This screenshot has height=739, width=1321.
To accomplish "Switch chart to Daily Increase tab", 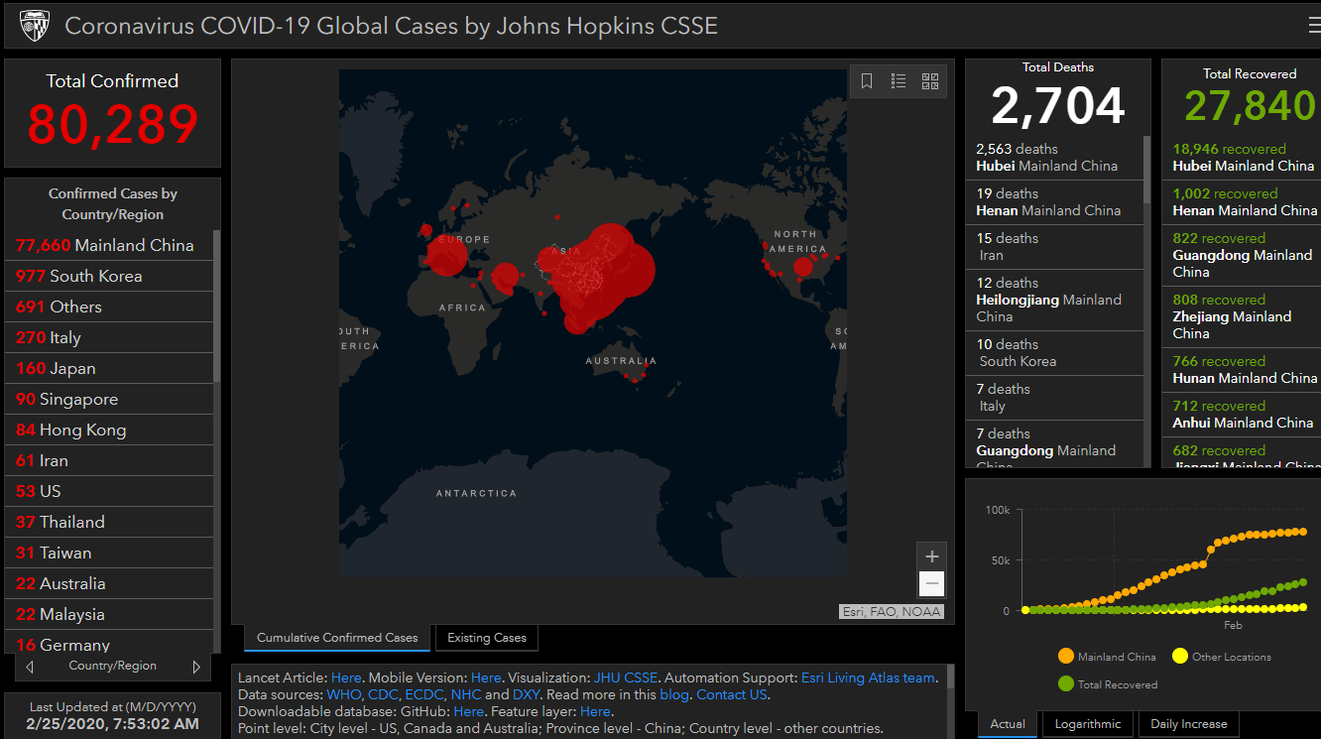I will [1188, 724].
